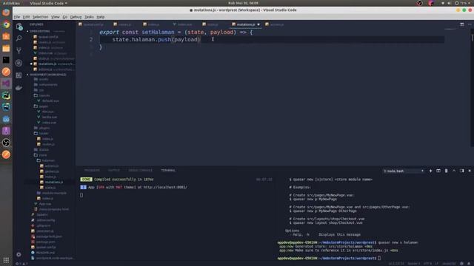Launch Chrome from the Ubuntu dock
The image size is (474, 266).
[x=6, y=24]
